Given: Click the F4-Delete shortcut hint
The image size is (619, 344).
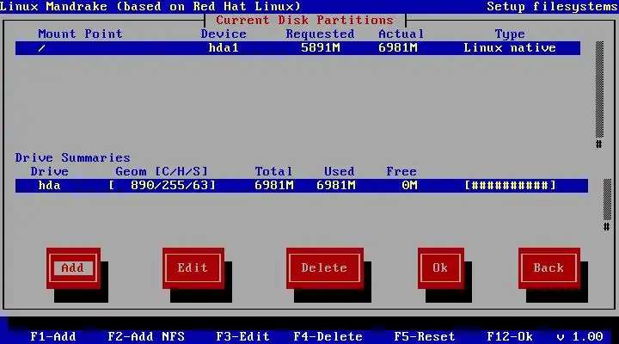Looking at the screenshot, I should [x=328, y=336].
